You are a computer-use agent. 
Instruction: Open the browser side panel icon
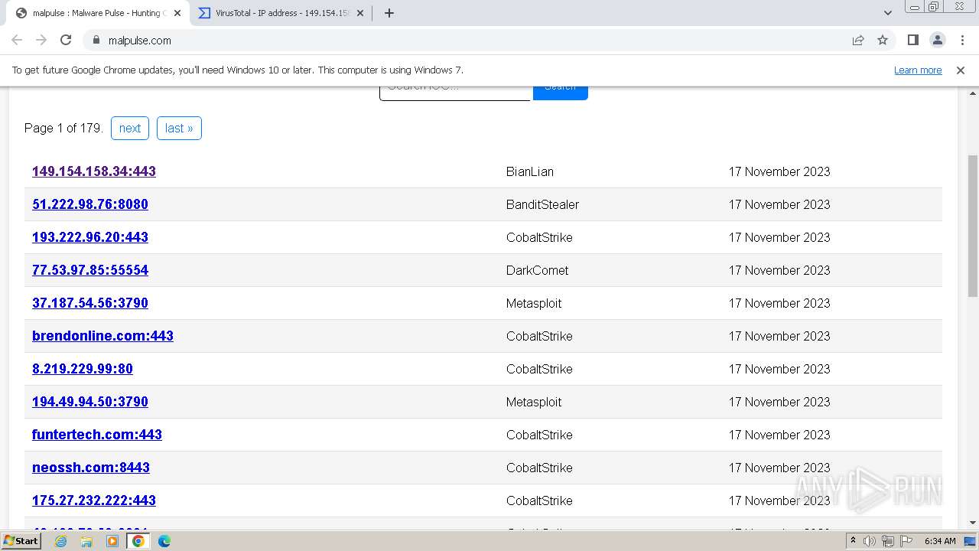click(912, 40)
